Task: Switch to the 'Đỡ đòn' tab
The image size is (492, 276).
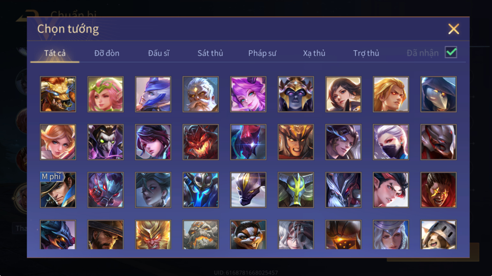Action: pyautogui.click(x=107, y=53)
